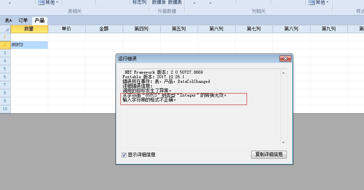Uncheck the 显示详细信息 checkbox
364x190 pixels.
coord(124,155)
